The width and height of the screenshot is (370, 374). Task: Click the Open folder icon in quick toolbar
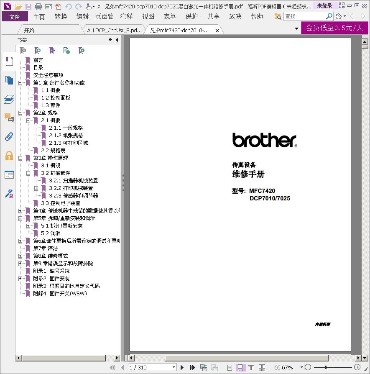point(18,6)
